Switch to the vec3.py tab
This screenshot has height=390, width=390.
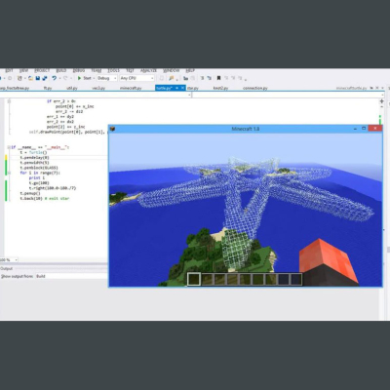coord(98,88)
